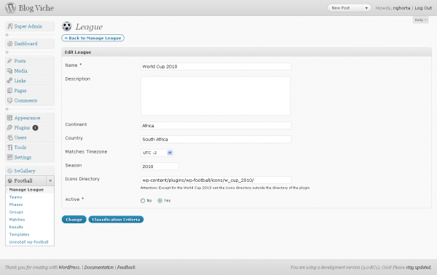Click Uninstall wp-football link
Screen dimensions: 437x275
pos(28,242)
